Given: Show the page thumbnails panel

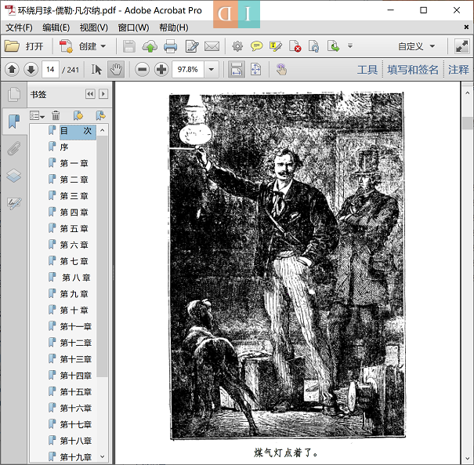Looking at the screenshot, I should click(x=14, y=95).
